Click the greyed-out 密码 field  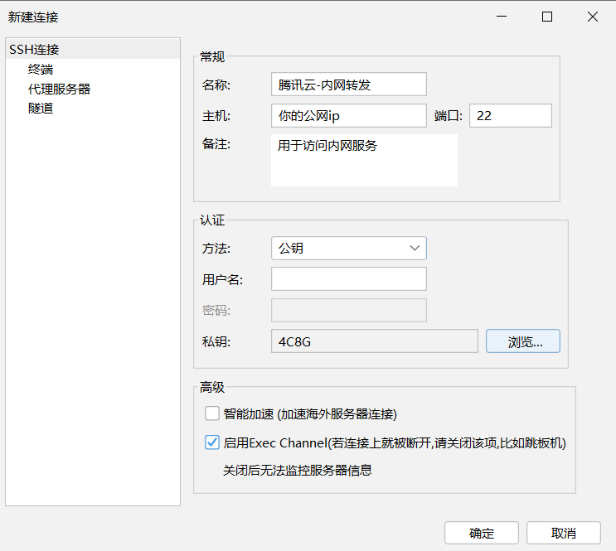348,311
